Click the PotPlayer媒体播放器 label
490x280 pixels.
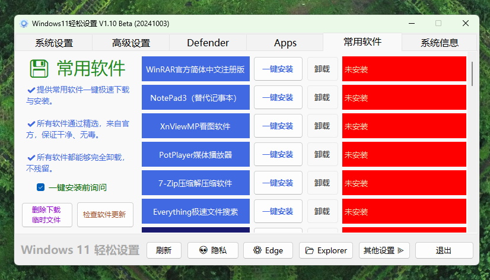pos(196,154)
